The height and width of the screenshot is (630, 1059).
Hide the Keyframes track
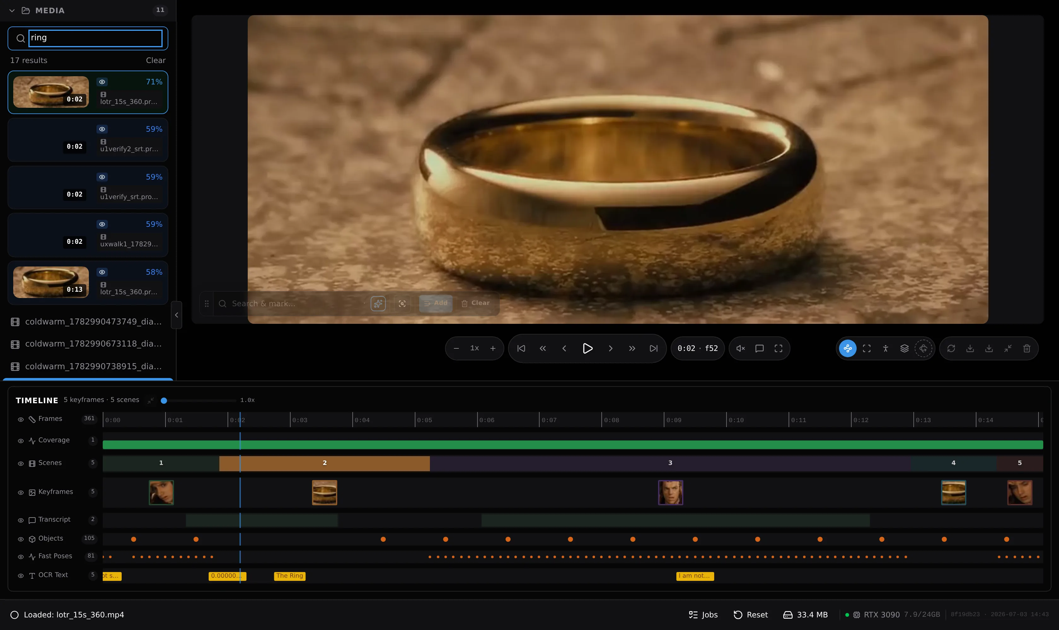(x=20, y=492)
